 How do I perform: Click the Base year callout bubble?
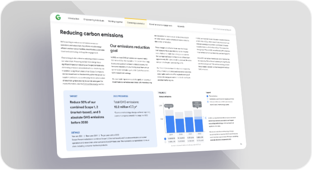(x=169, y=106)
